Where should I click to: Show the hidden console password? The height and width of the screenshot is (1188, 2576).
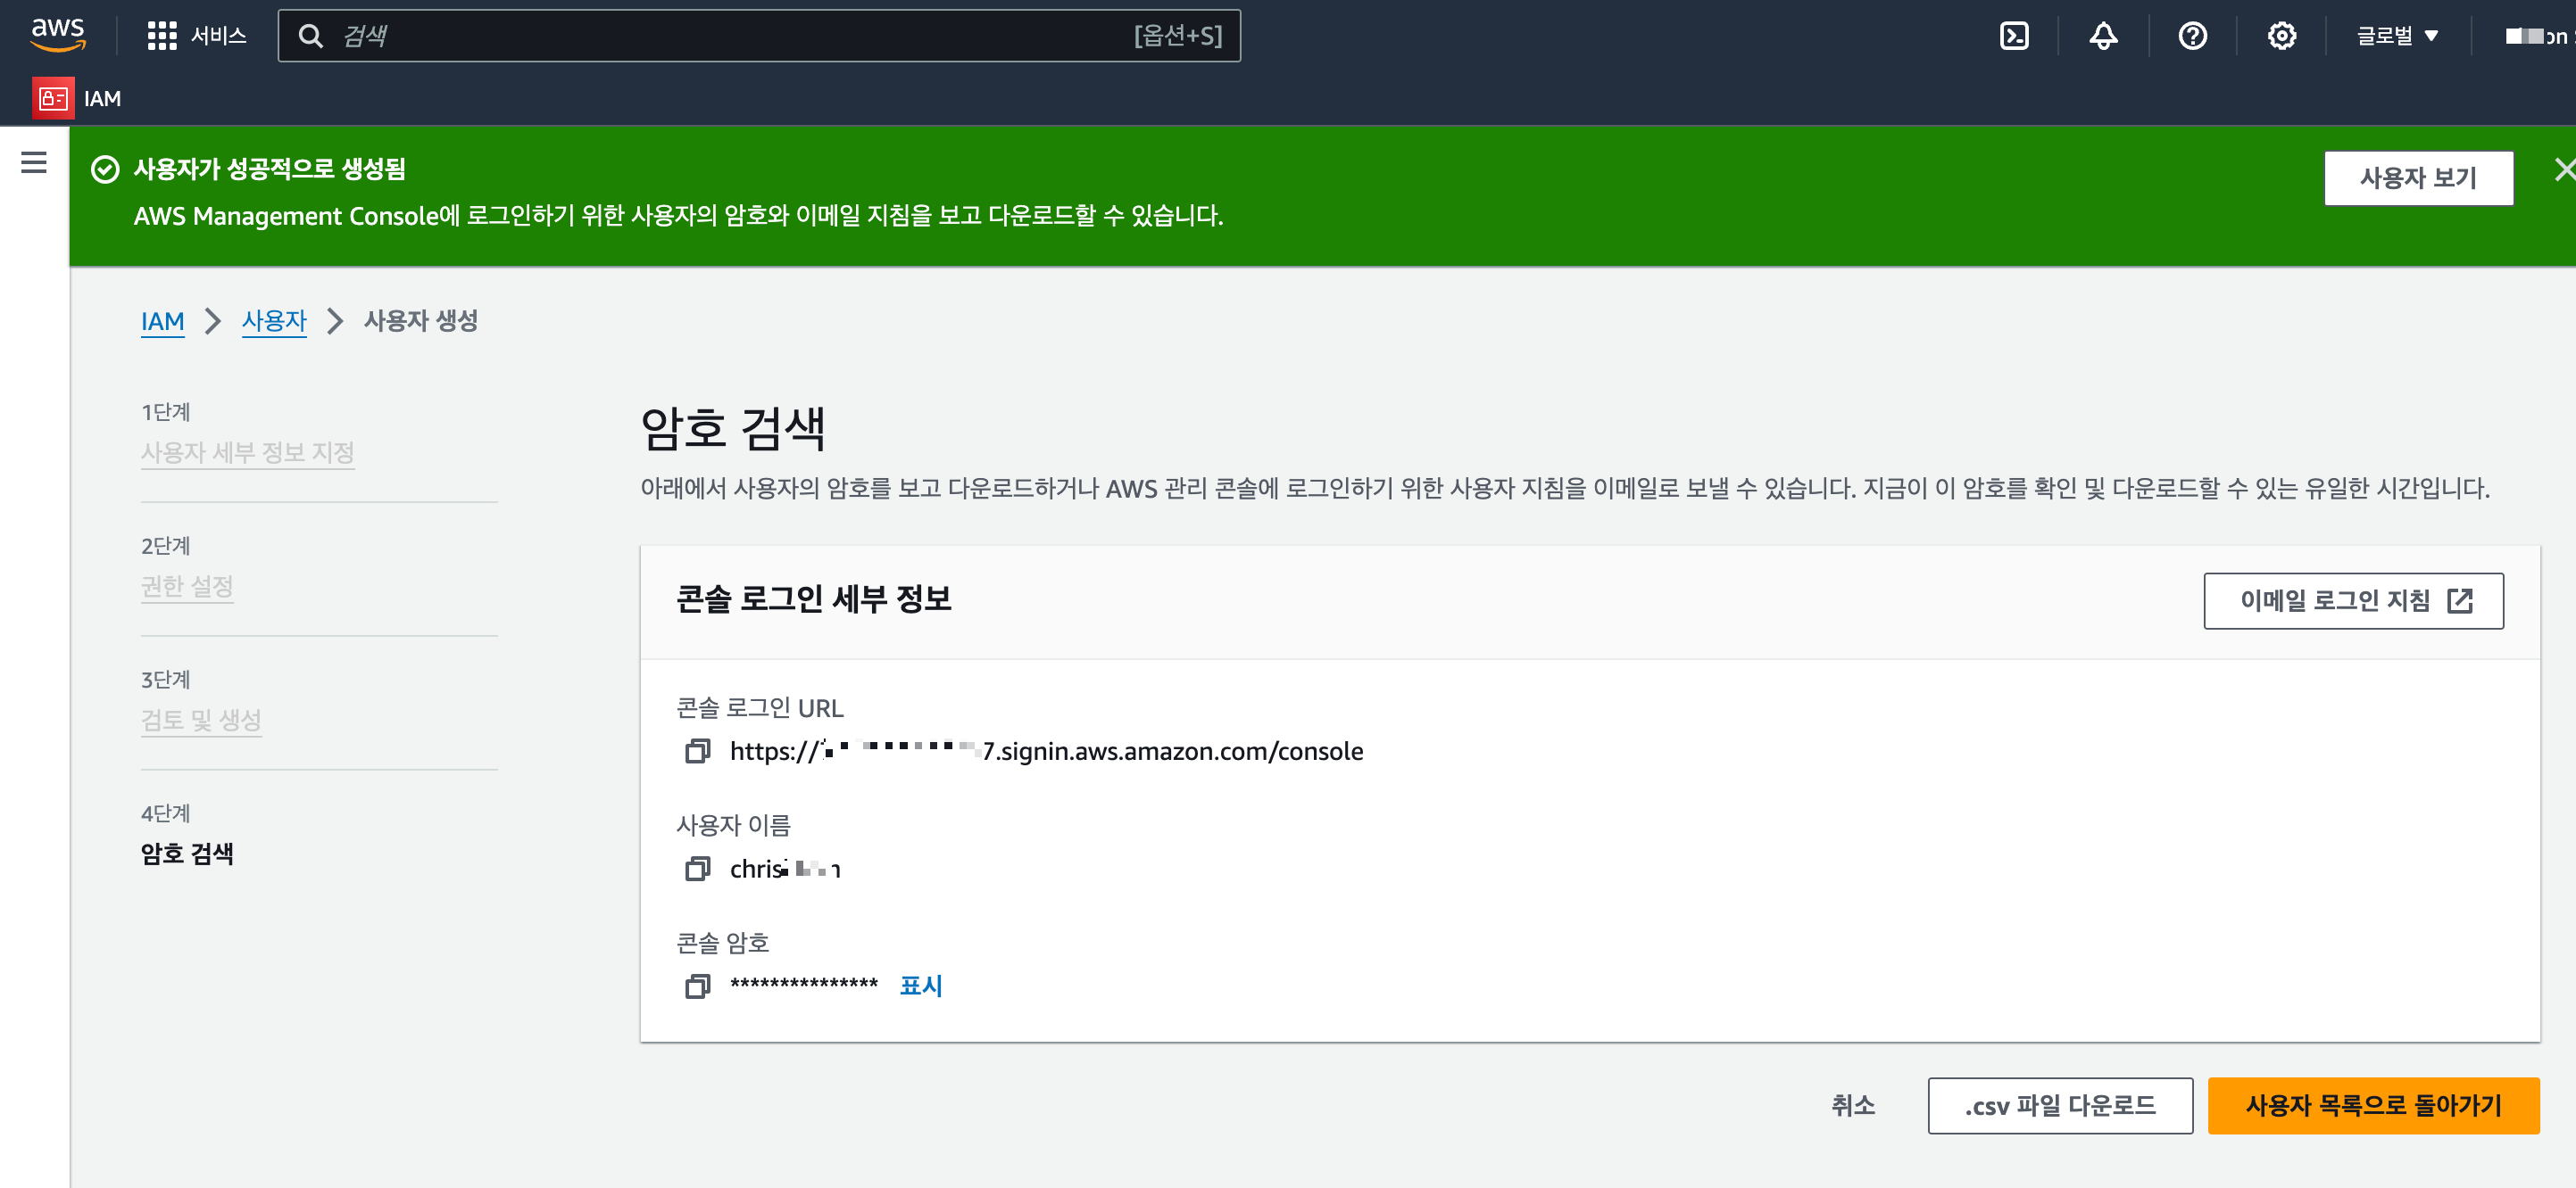coord(920,986)
